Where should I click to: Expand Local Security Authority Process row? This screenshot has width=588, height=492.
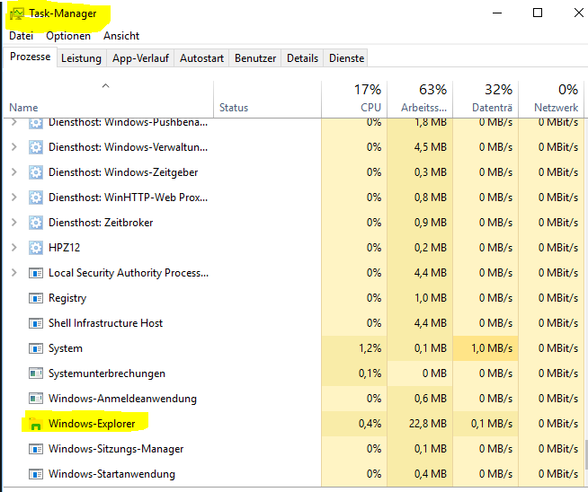14,273
